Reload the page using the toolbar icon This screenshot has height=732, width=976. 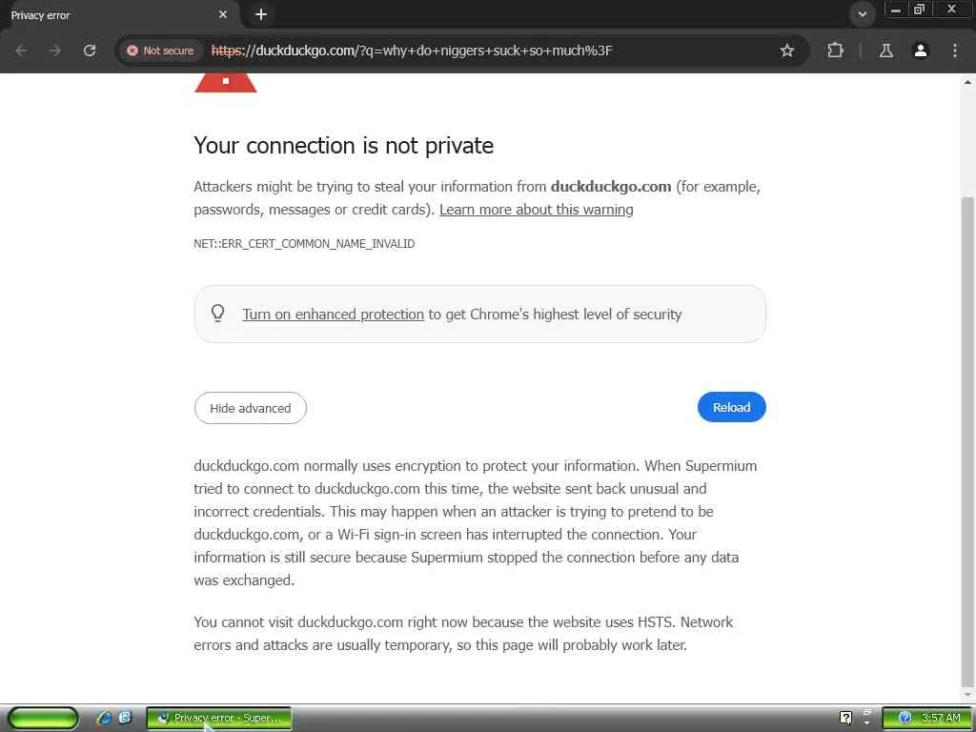pyautogui.click(x=90, y=51)
